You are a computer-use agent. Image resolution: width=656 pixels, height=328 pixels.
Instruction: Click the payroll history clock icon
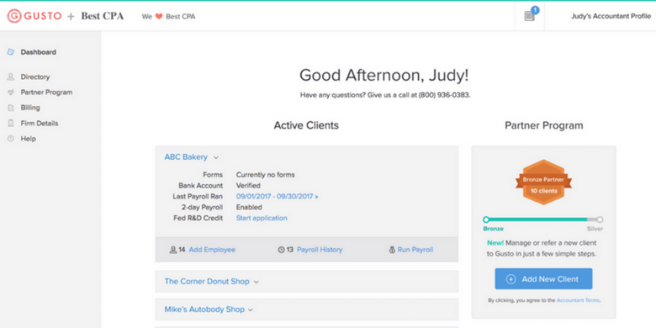tap(281, 250)
